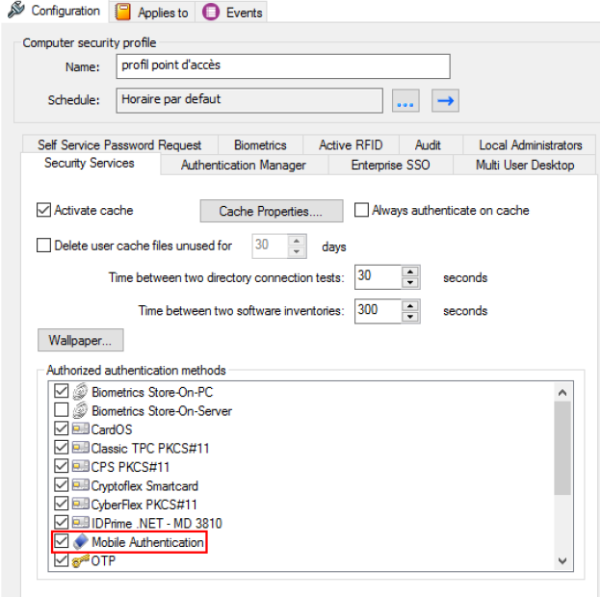Click the methods list scroll up arrow
This screenshot has width=601, height=597.
coord(562,392)
